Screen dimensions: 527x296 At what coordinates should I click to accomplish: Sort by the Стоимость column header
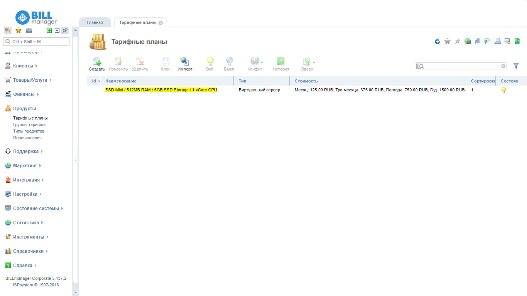[x=378, y=81]
